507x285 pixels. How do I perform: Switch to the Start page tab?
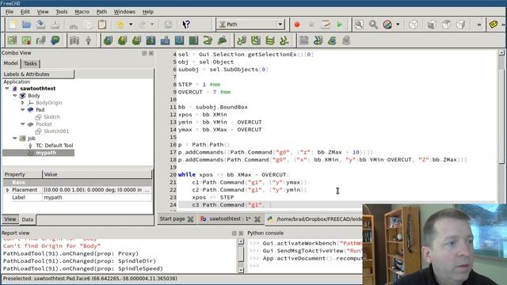(x=172, y=218)
